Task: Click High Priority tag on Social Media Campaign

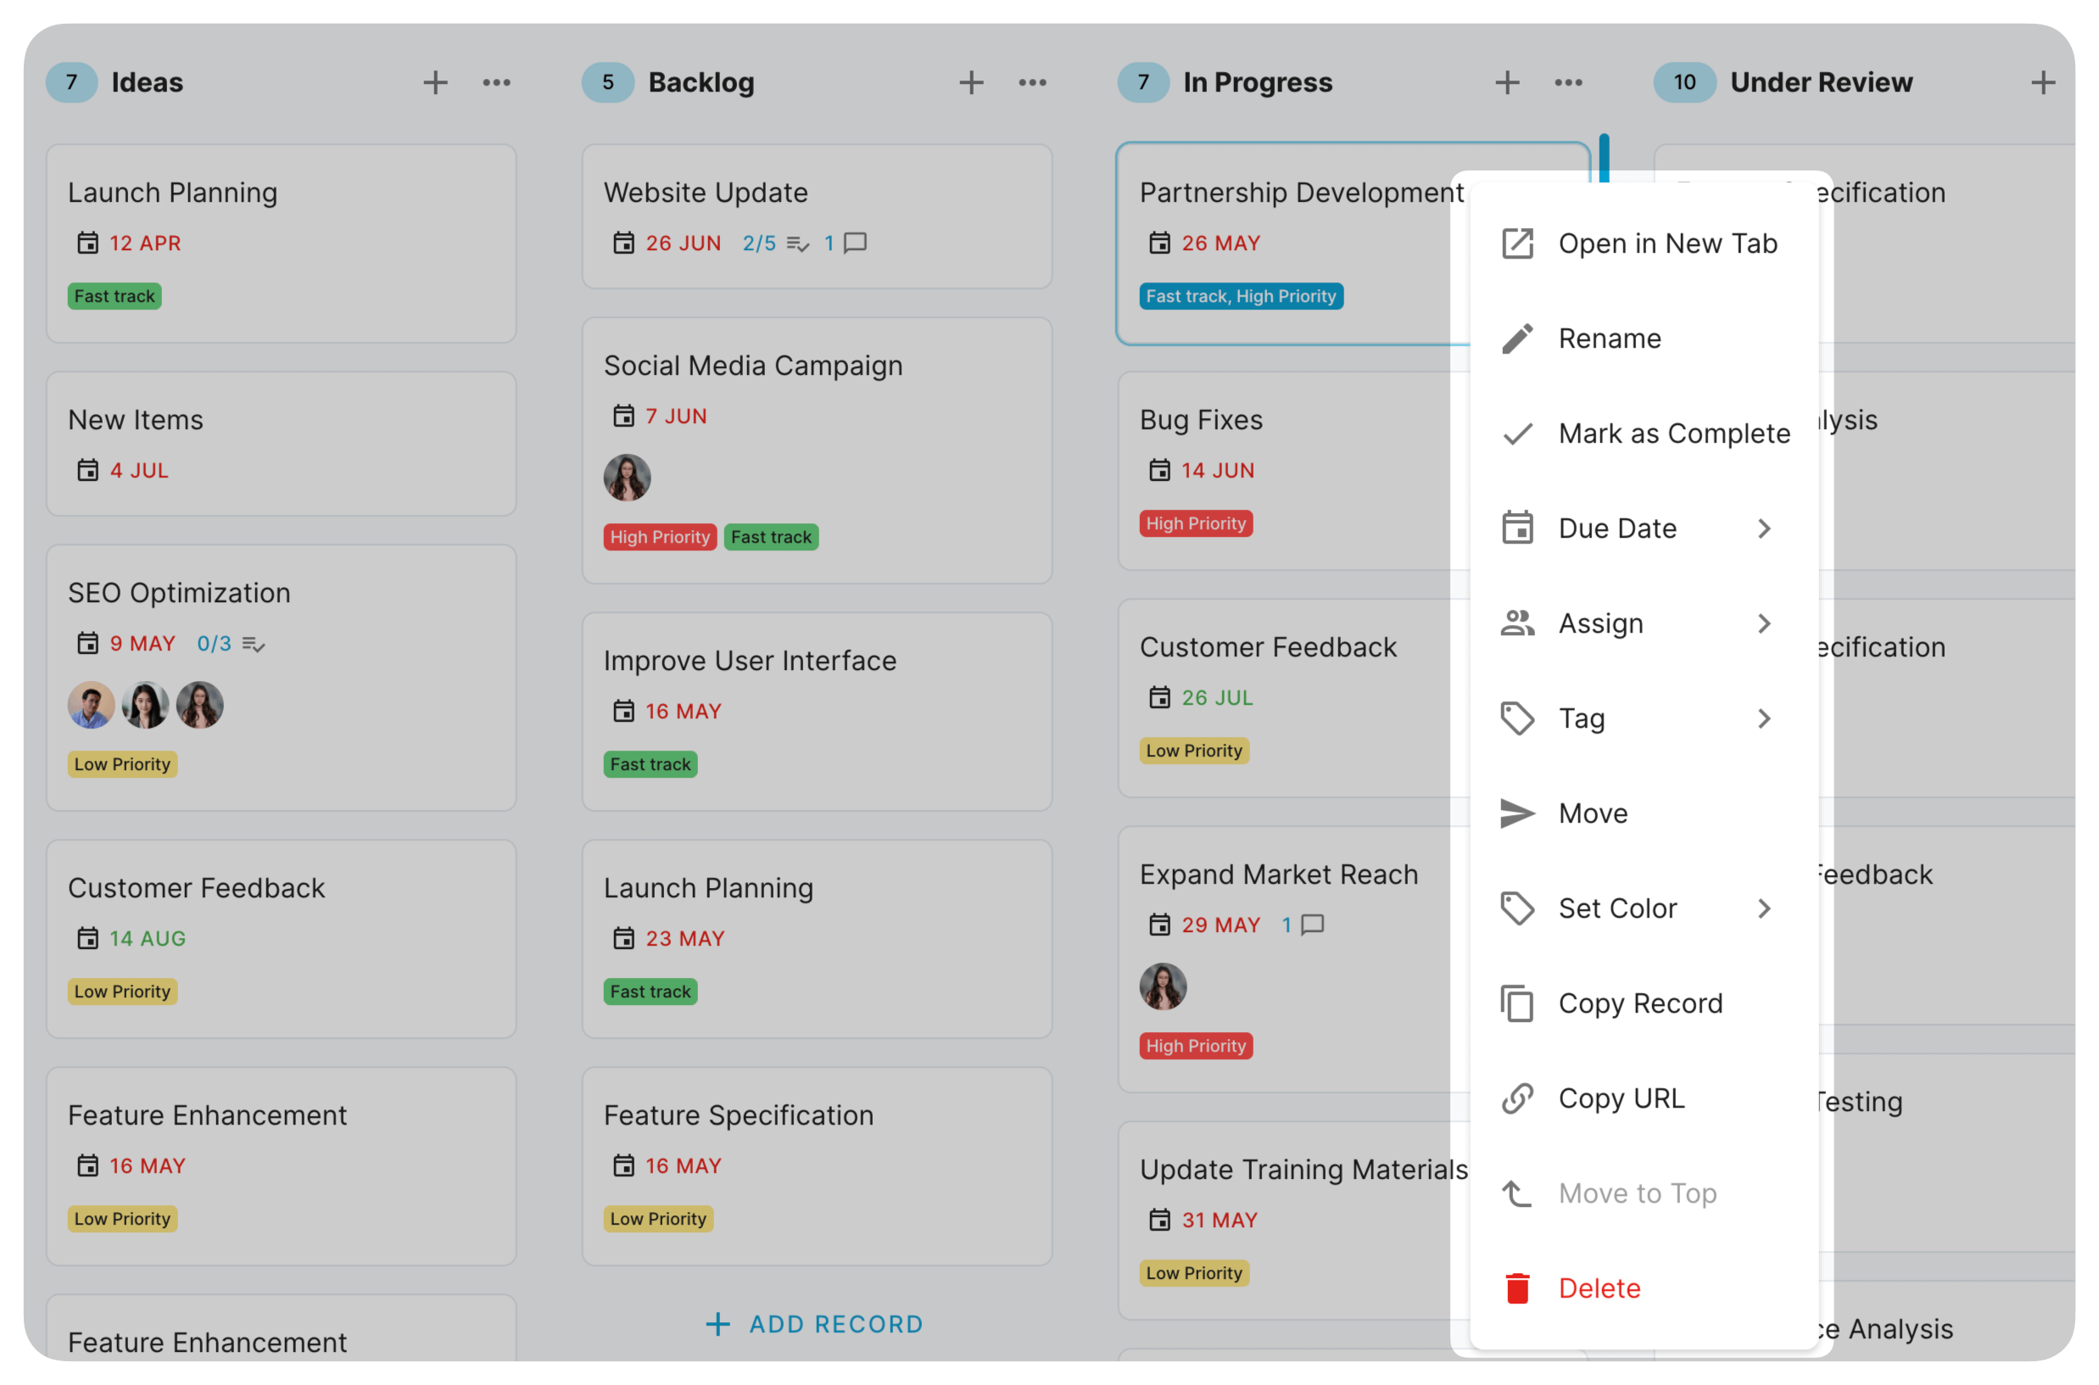Action: click(x=660, y=537)
